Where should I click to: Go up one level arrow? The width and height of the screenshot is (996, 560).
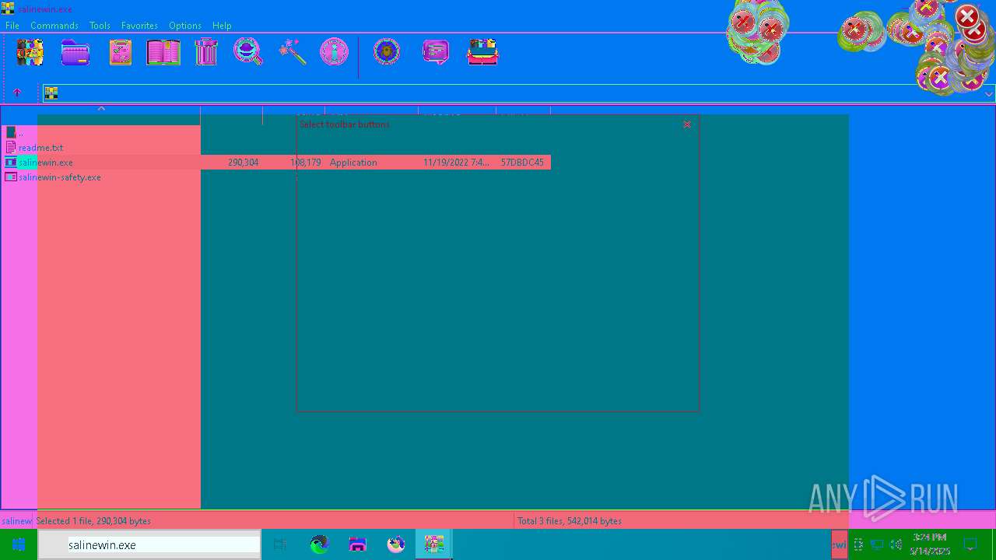coord(17,93)
